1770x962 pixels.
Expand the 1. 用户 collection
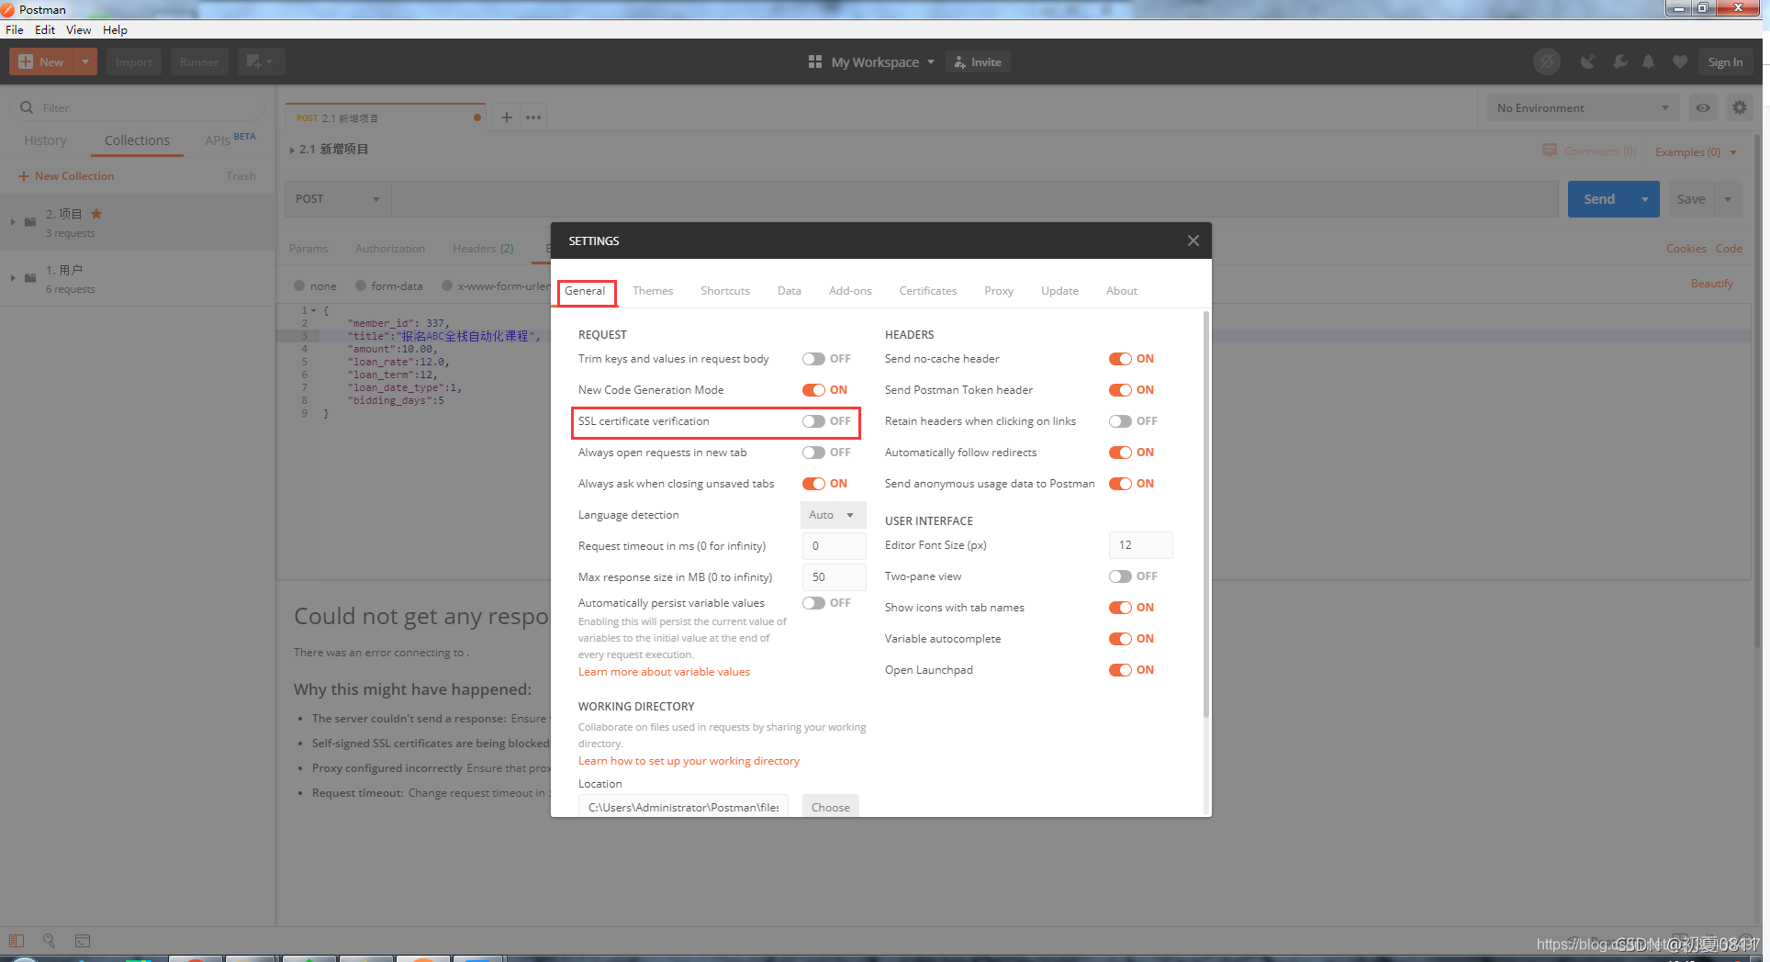(13, 277)
